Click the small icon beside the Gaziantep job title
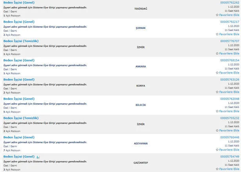 click(38, 157)
